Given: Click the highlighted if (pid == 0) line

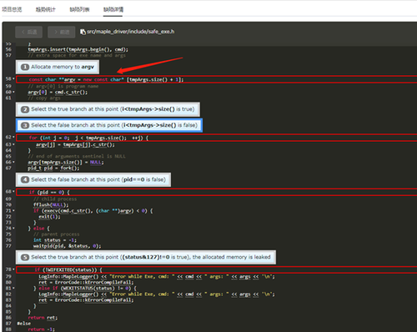Looking at the screenshot, I should pos(217,192).
